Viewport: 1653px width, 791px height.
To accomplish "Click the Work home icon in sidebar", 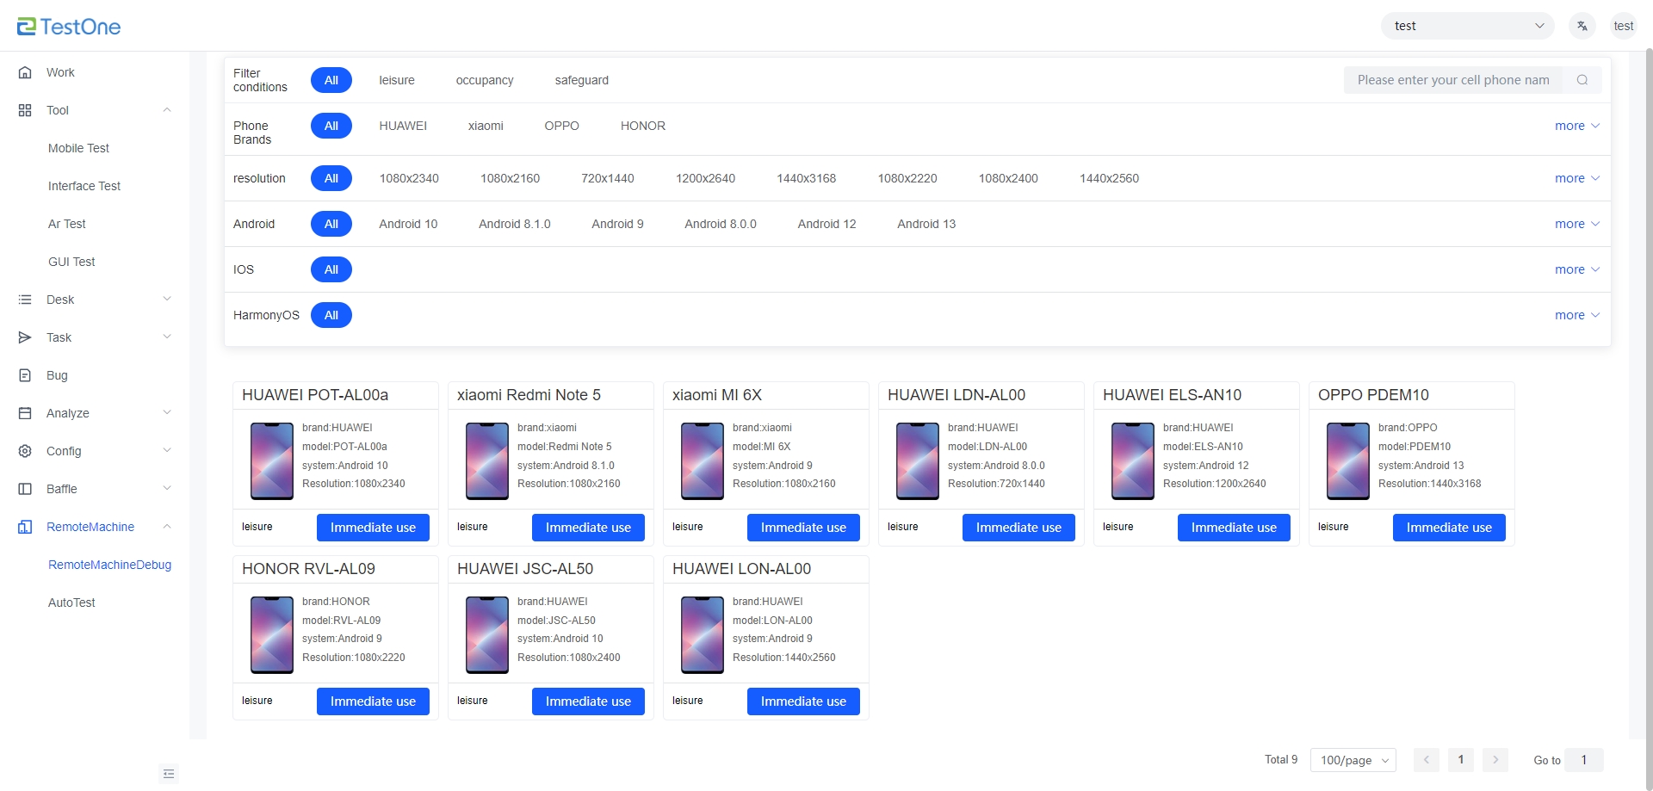I will [x=25, y=72].
